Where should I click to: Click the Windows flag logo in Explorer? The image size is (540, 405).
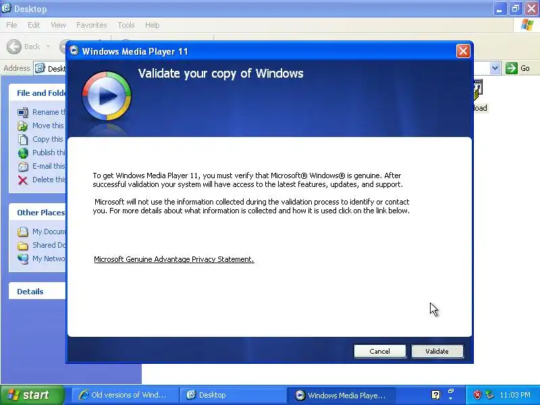pyautogui.click(x=527, y=25)
